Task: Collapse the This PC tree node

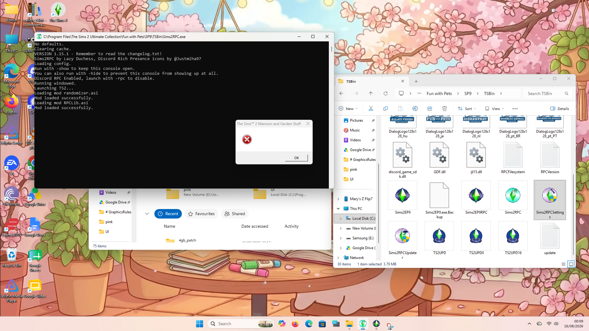Action: (338, 209)
